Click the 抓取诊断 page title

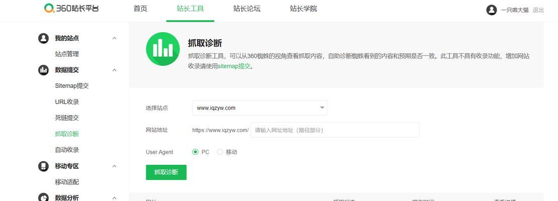[x=205, y=43]
